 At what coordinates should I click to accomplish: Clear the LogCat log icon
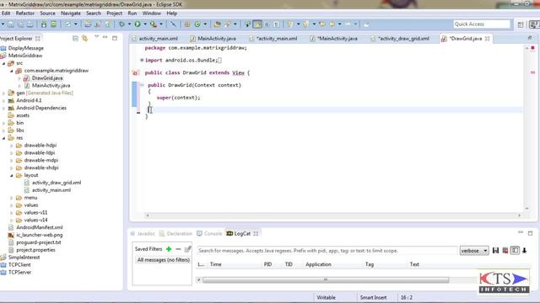point(505,251)
